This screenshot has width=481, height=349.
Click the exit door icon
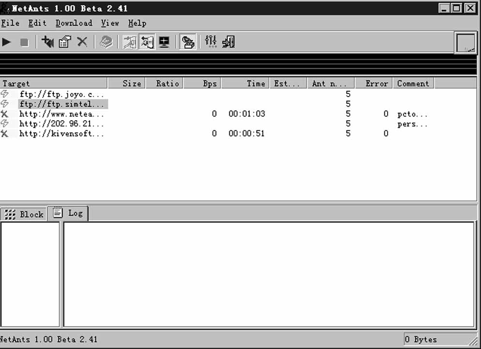[228, 42]
